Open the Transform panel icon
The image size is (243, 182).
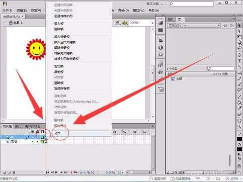[160, 54]
